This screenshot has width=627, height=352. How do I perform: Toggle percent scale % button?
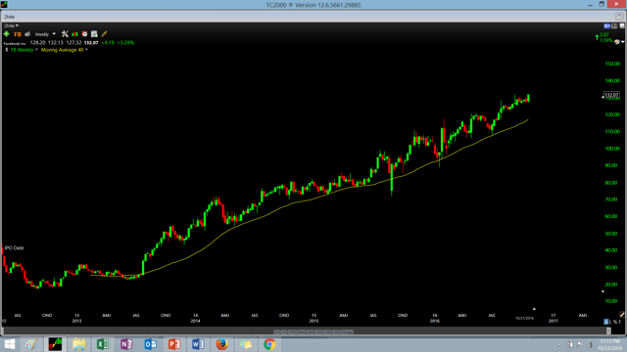(x=616, y=322)
